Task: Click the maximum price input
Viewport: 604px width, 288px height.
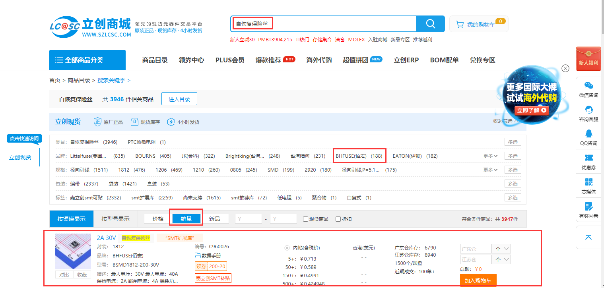Action: [284, 219]
